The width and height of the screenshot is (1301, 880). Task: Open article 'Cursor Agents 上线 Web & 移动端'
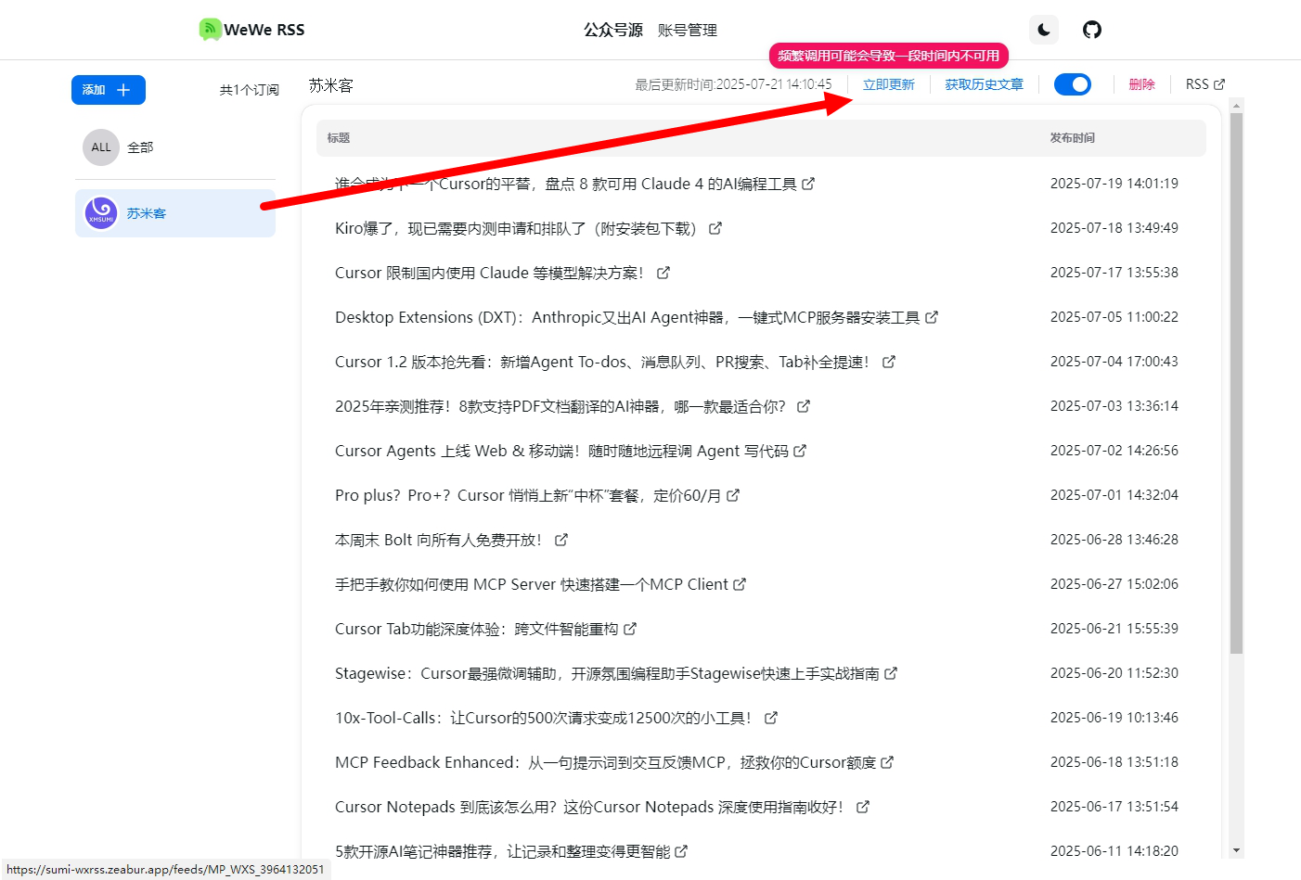click(561, 451)
